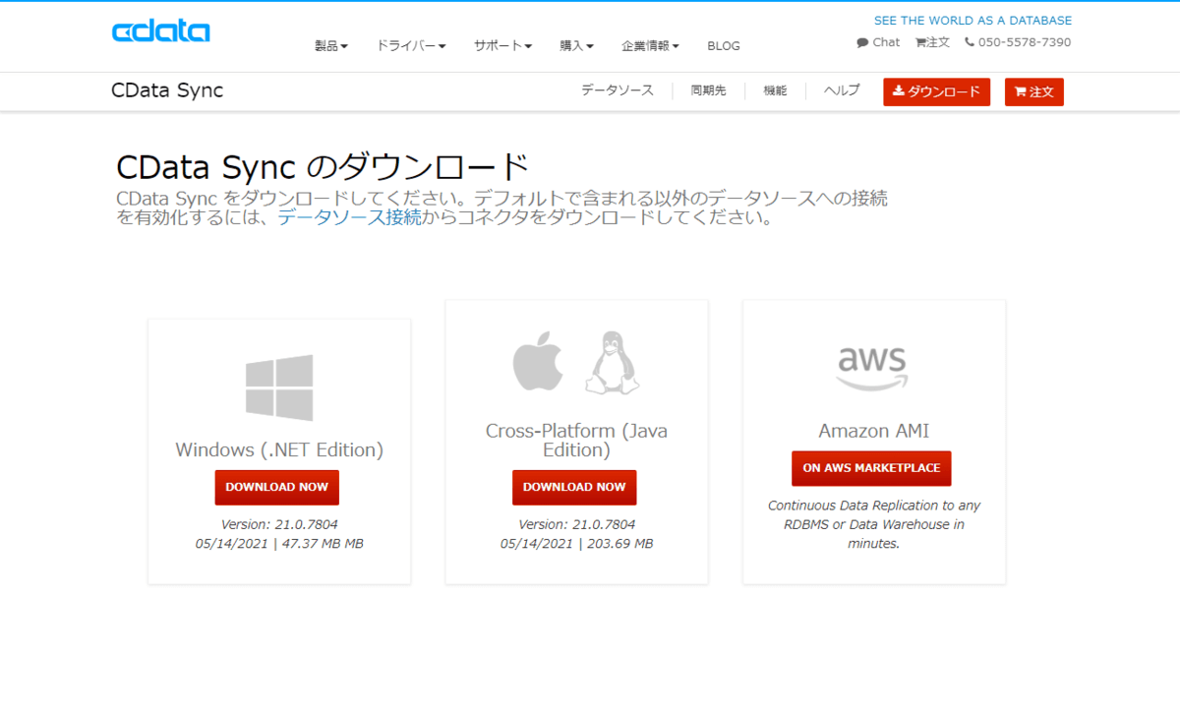Viewport: 1180px width, 715px height.
Task: Open the 購入 dropdown menu
Action: pos(576,46)
